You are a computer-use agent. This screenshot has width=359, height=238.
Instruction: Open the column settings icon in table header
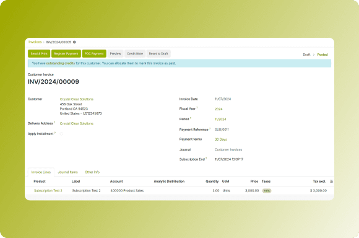(331, 182)
